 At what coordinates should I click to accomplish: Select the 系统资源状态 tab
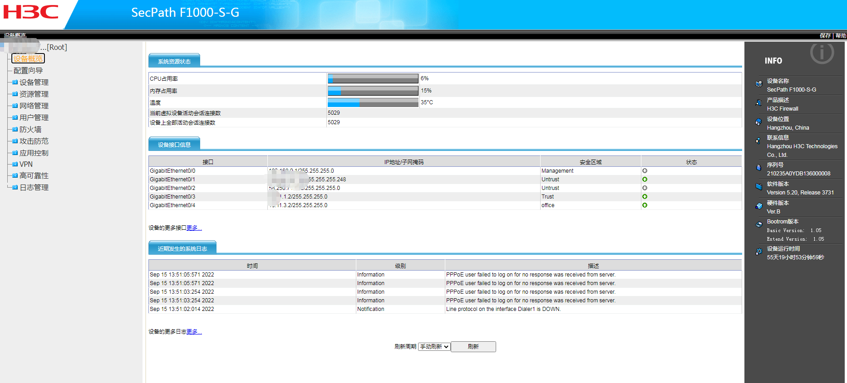[x=174, y=61]
